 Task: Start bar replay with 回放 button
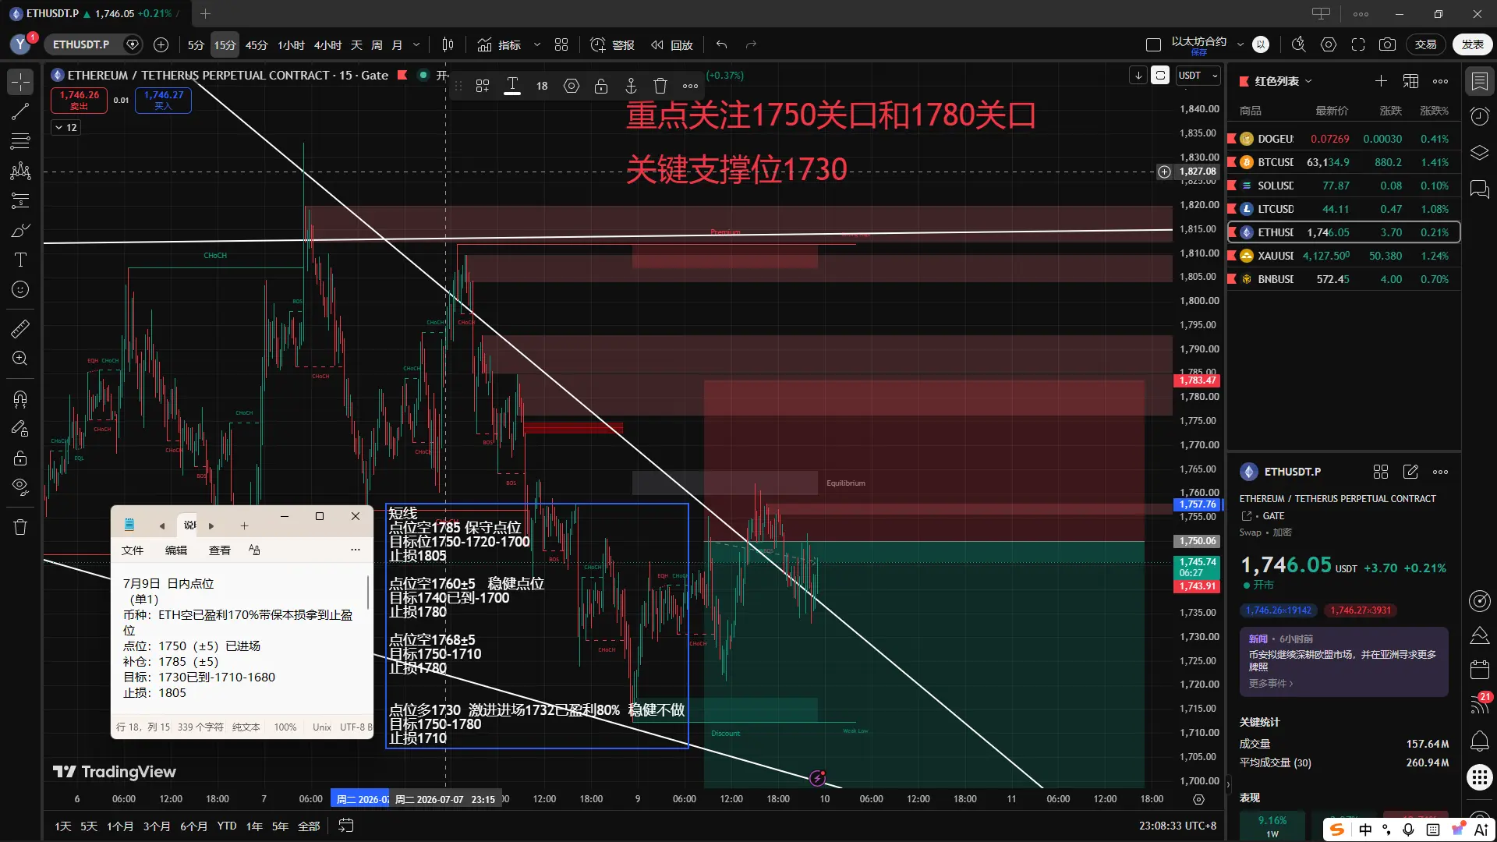click(x=672, y=44)
